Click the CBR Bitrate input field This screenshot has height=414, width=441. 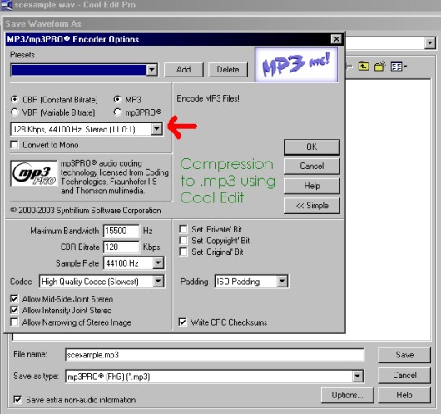(x=121, y=247)
